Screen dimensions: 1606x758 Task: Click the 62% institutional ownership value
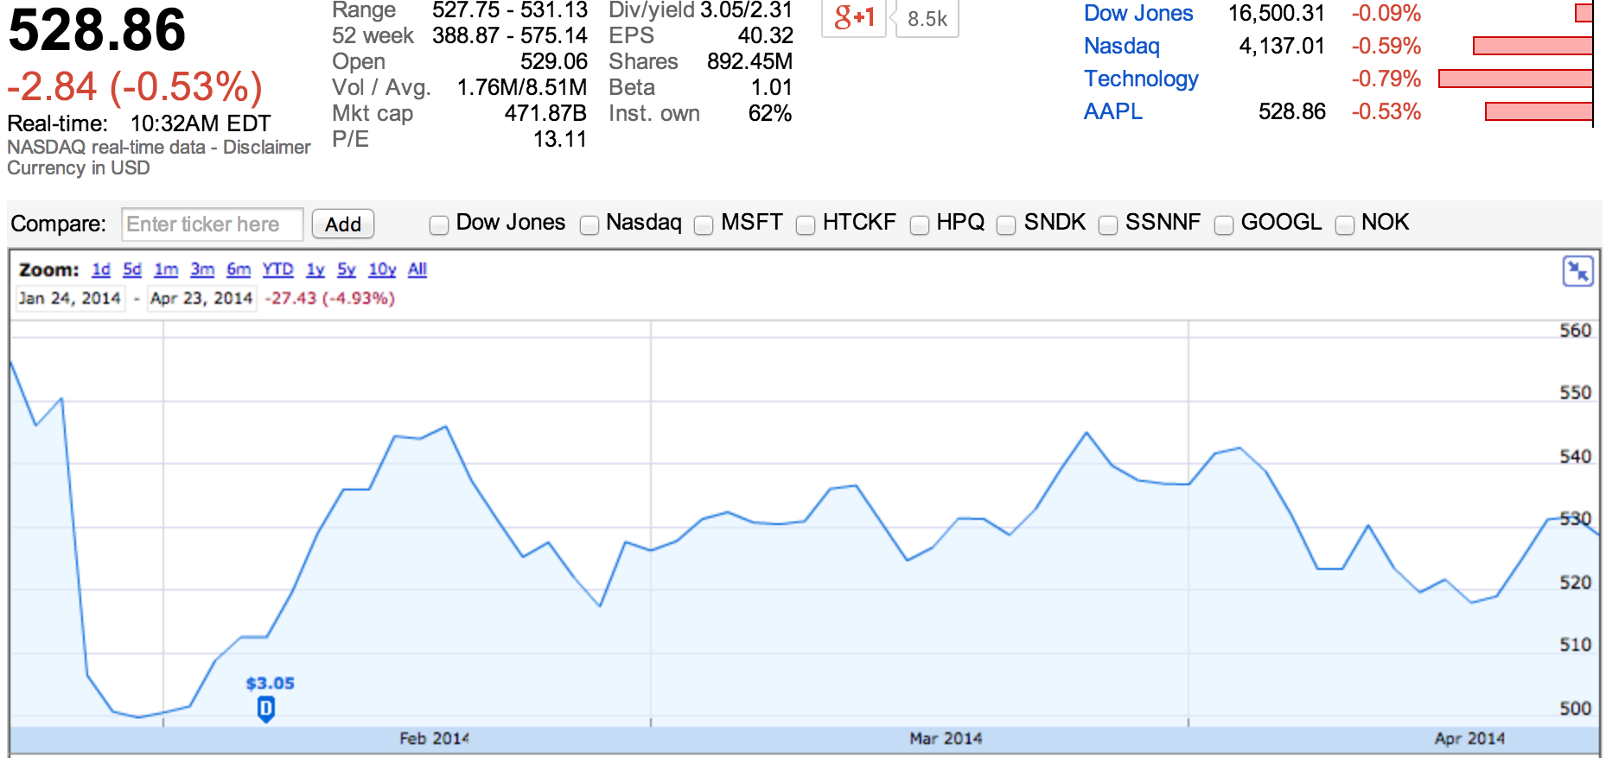770,113
